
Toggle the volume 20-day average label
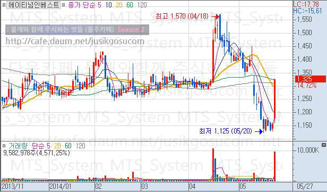tap(57, 146)
